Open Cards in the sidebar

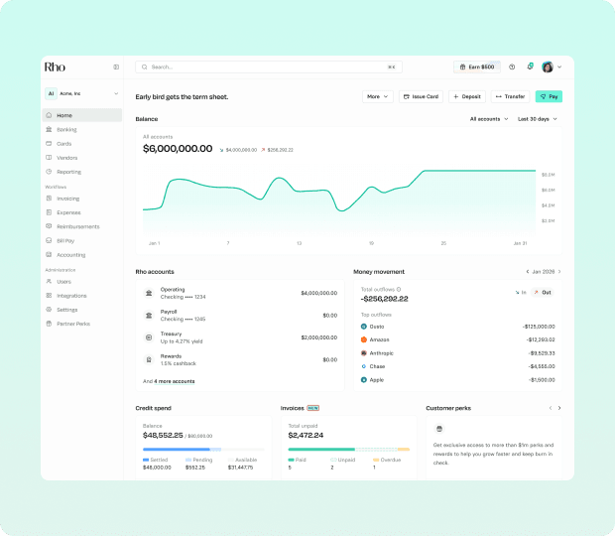tap(82, 144)
